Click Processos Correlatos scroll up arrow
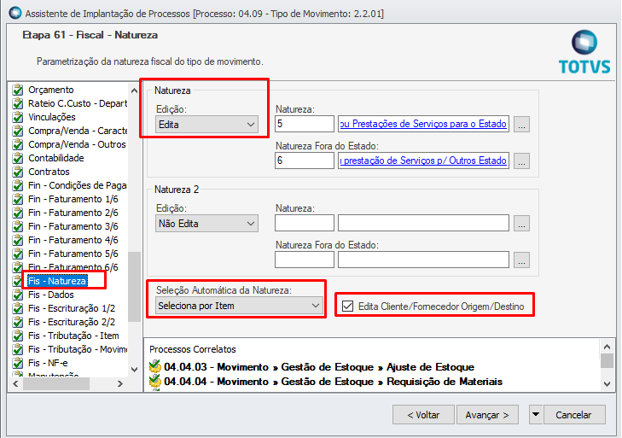 [607, 347]
